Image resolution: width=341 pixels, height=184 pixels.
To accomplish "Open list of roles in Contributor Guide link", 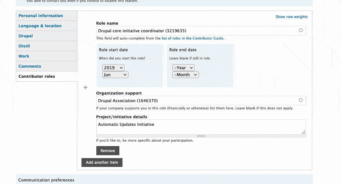I will coord(193,38).
